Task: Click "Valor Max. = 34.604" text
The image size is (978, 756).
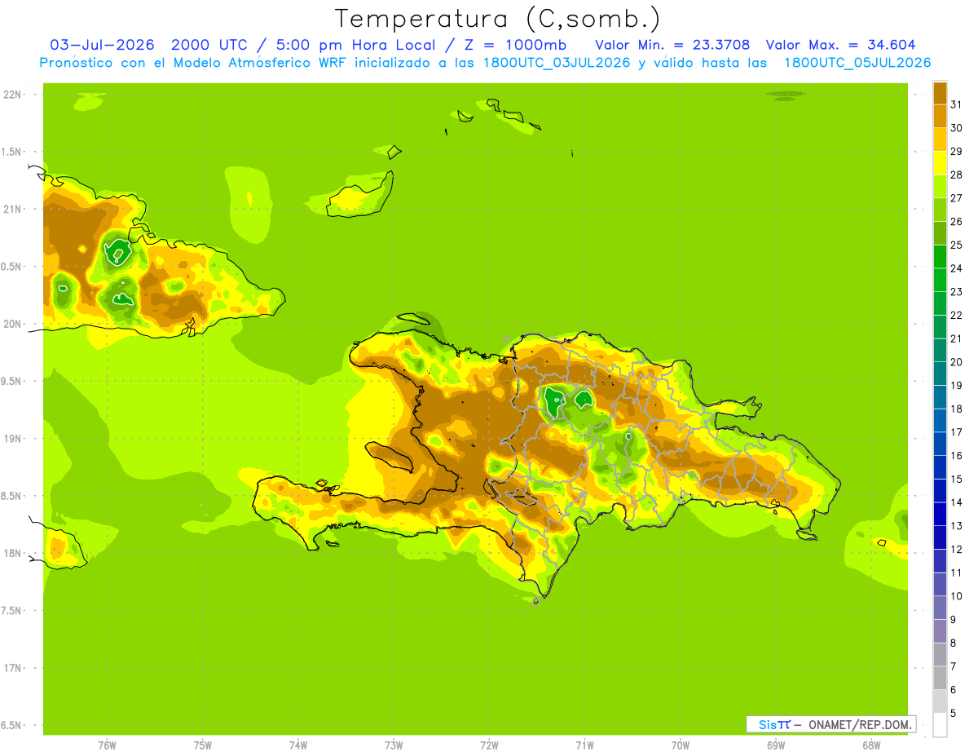Action: click(x=840, y=45)
